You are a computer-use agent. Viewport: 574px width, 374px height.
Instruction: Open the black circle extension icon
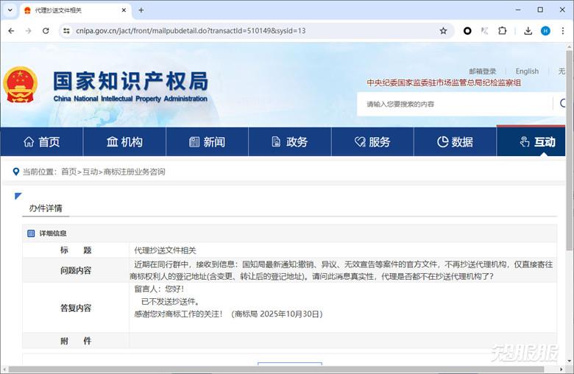(467, 31)
